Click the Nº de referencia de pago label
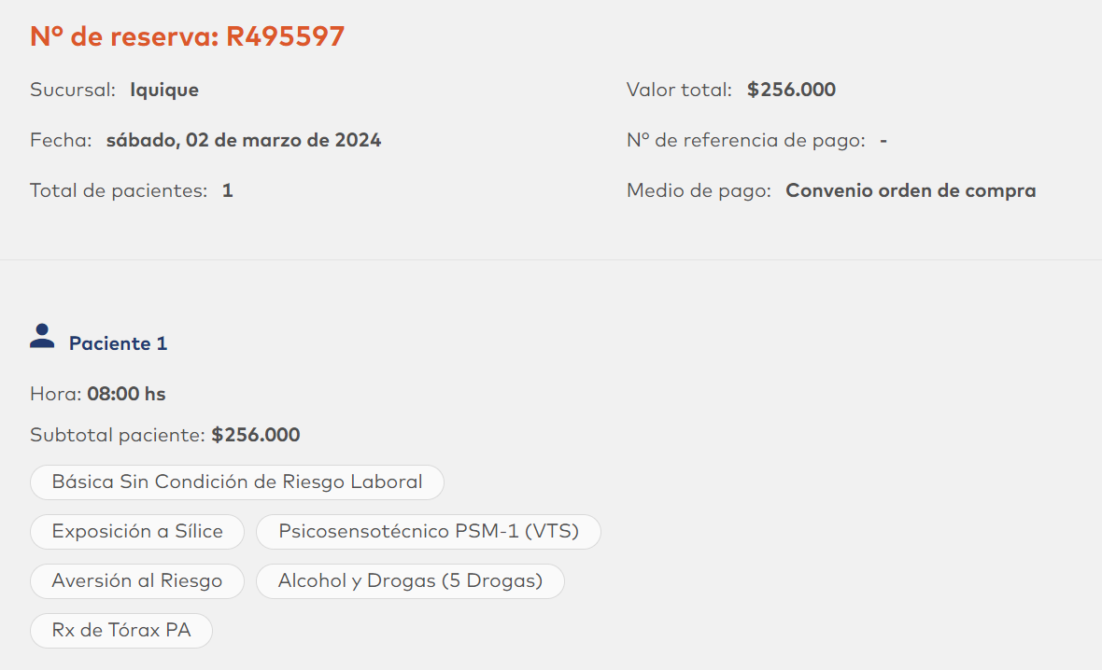The width and height of the screenshot is (1102, 670). coord(746,141)
